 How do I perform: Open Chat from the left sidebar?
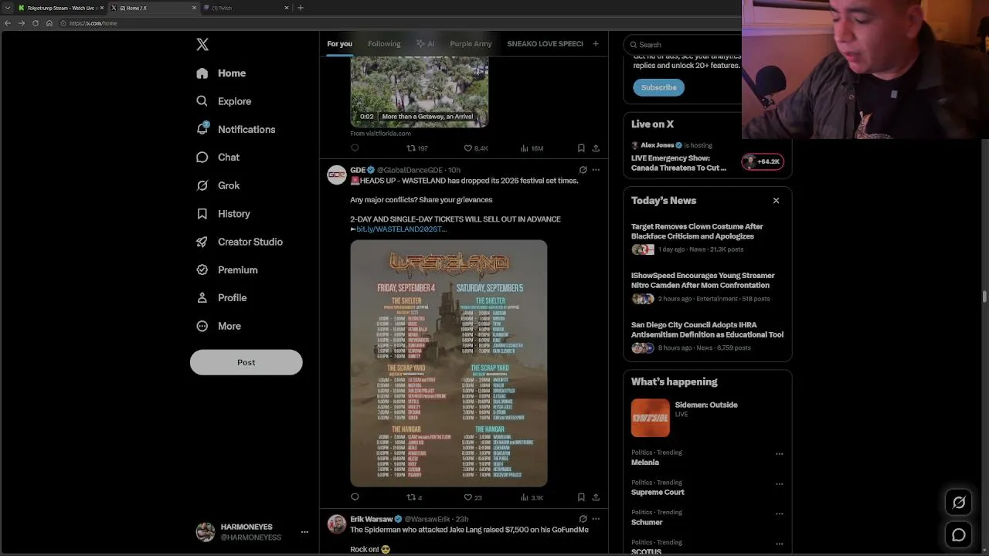pyautogui.click(x=218, y=158)
